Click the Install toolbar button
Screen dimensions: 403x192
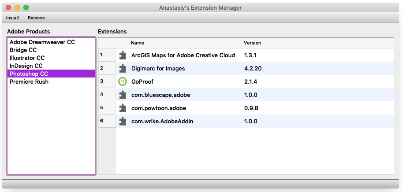[x=12, y=18]
